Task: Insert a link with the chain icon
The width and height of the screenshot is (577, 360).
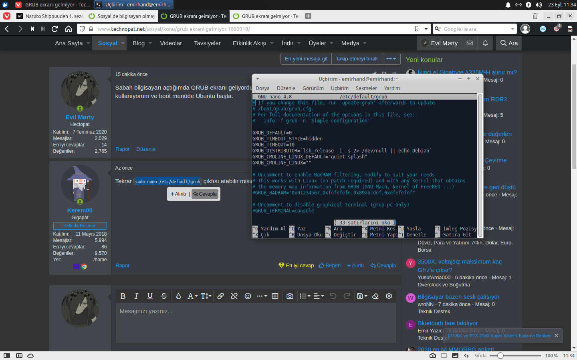Action: click(221, 296)
